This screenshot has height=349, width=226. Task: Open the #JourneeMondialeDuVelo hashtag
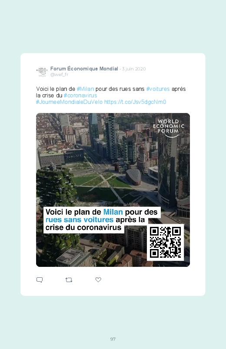tap(69, 102)
